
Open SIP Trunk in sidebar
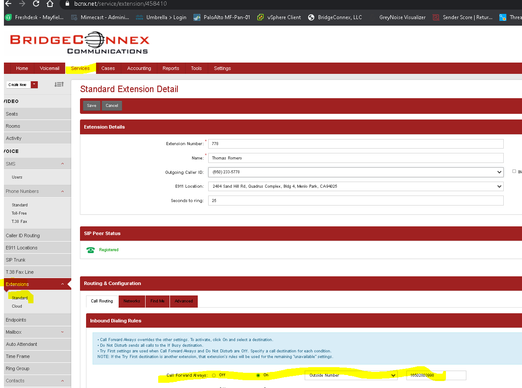37,260
